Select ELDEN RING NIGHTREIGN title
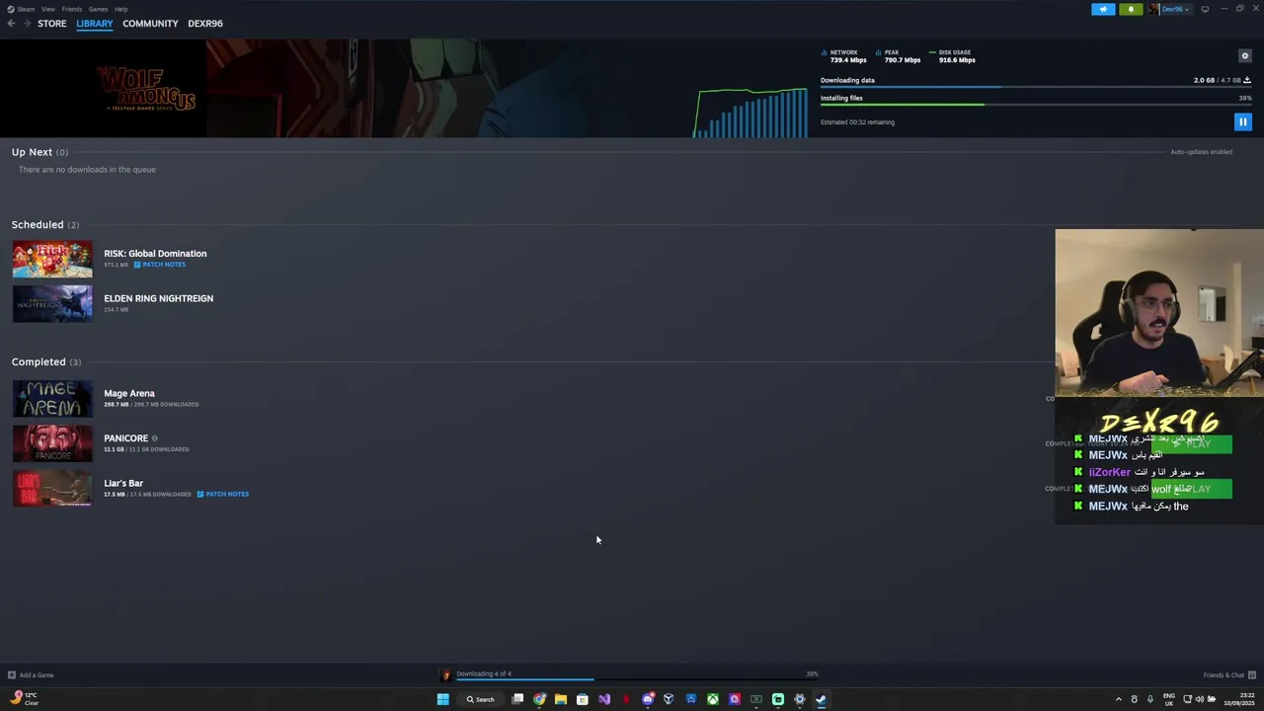Viewport: 1264px width, 711px height. pos(158,298)
